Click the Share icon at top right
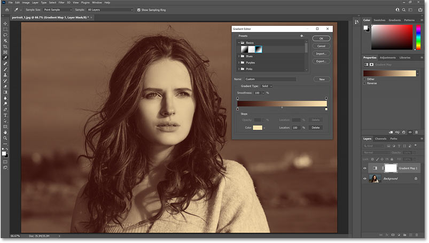Screen dimensions: 429x243 420,10
